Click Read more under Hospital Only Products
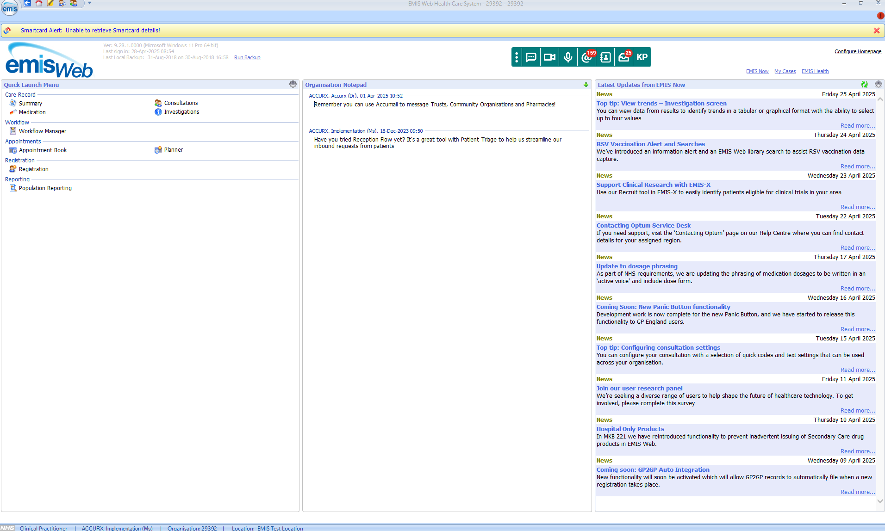 coord(858,451)
